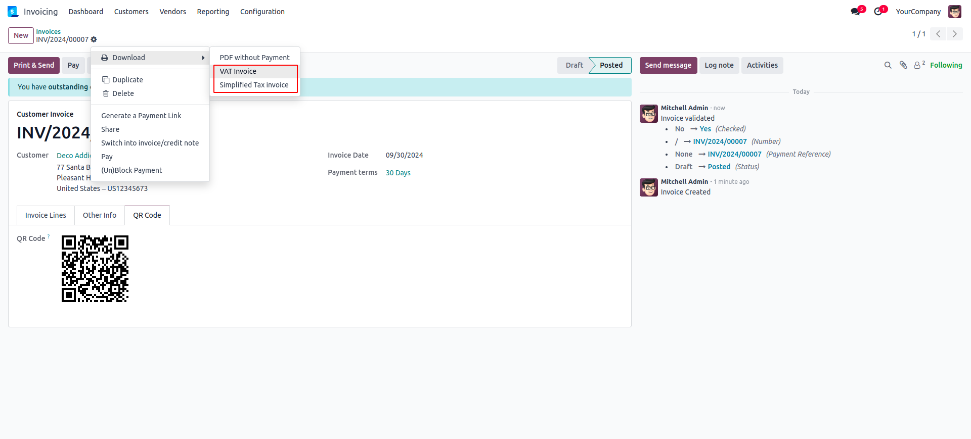The height and width of the screenshot is (439, 971).
Task: Go to the next record arrow
Action: pyautogui.click(x=955, y=34)
